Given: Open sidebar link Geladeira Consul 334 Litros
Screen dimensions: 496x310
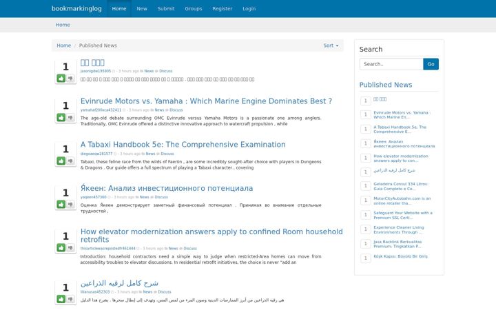Looking at the screenshot, I should click(401, 186).
